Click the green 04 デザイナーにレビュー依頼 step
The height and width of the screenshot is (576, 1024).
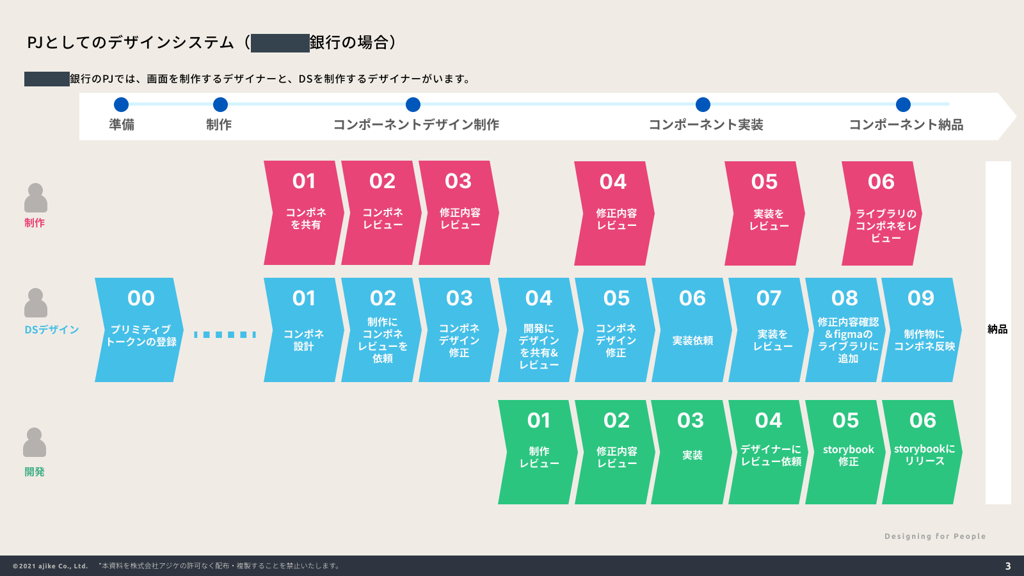coord(768,452)
